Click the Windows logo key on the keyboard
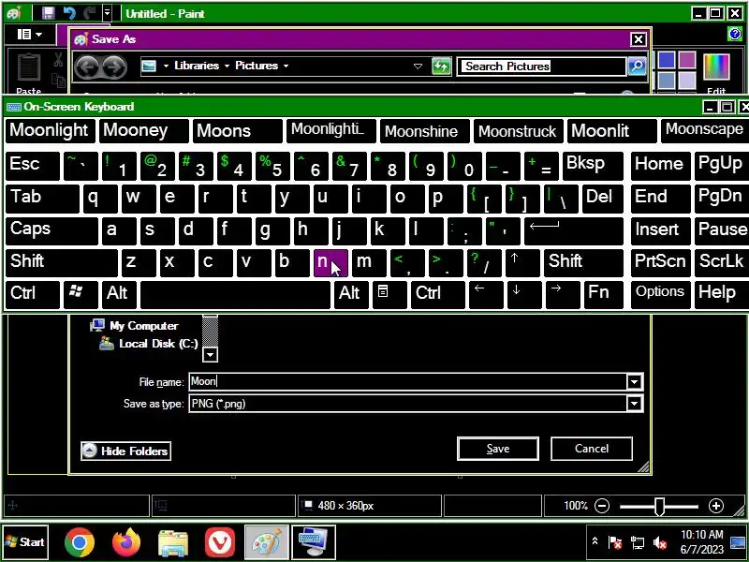The width and height of the screenshot is (749, 562). 81,294
